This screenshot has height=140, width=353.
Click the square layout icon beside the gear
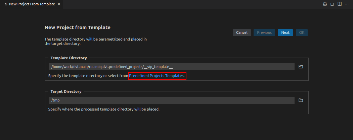coord(332,4)
